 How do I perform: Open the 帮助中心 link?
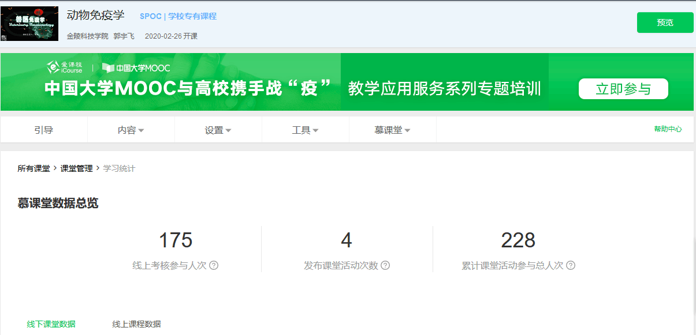(x=668, y=129)
